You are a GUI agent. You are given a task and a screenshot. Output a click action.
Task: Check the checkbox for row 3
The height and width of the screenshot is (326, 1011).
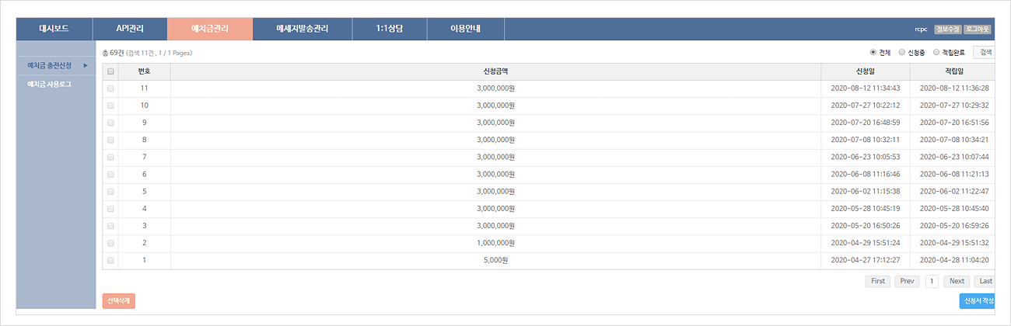(110, 226)
